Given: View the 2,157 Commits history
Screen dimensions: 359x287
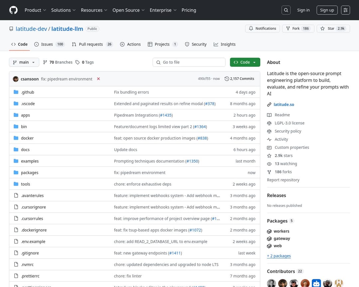Looking at the screenshot, I should pos(239,79).
